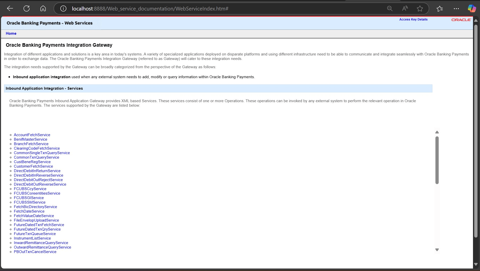This screenshot has height=271, width=480.
Task: Open OutwardRemittanceQueryService link
Action: (x=42, y=247)
